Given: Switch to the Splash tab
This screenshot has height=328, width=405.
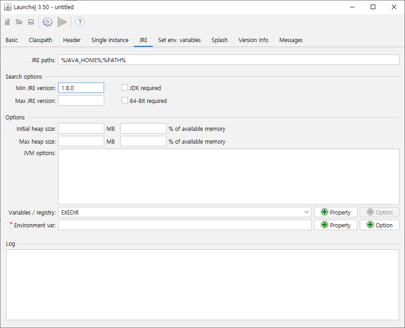Looking at the screenshot, I should (219, 40).
